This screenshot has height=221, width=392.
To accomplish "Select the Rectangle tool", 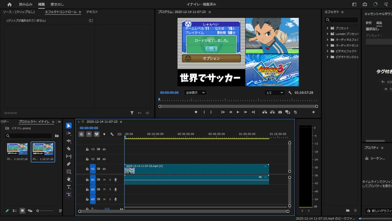I will coord(69,172).
